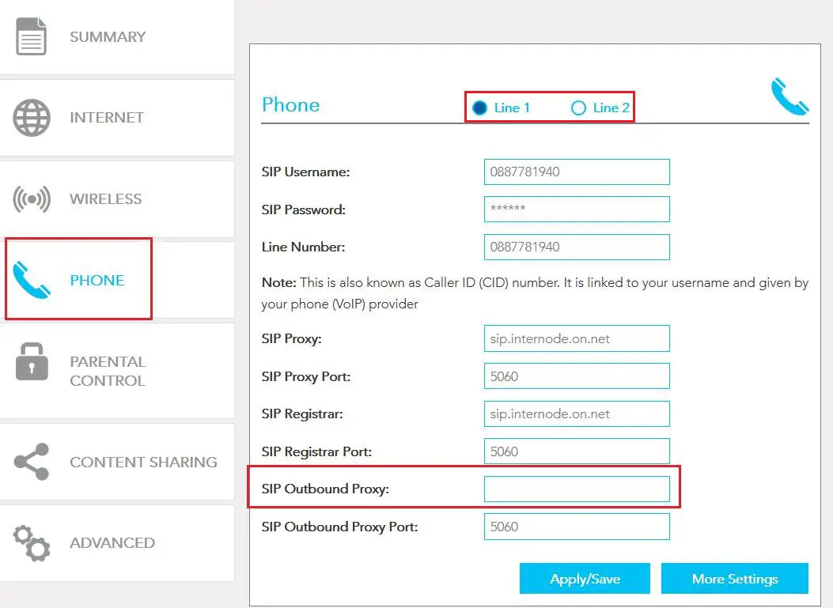Click the PARENTAL CONTROL padlock icon

coord(30,361)
